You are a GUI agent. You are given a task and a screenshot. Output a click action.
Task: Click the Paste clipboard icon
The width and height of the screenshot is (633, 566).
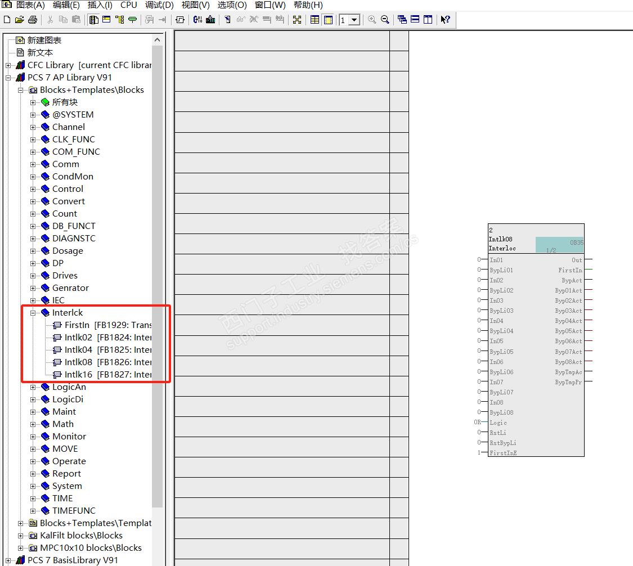pyautogui.click(x=76, y=19)
